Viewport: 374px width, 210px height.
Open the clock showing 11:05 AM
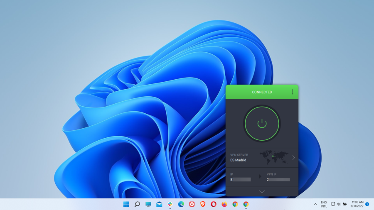[357, 204]
